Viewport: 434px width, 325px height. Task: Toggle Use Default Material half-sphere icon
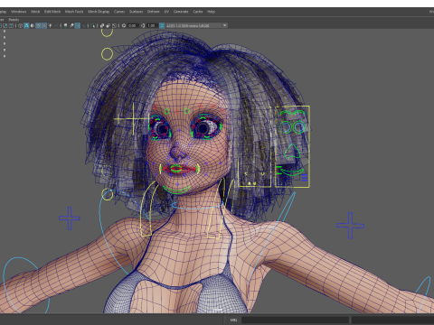click(x=33, y=25)
